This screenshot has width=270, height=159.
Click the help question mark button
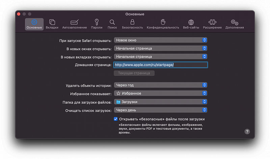pyautogui.click(x=247, y=132)
